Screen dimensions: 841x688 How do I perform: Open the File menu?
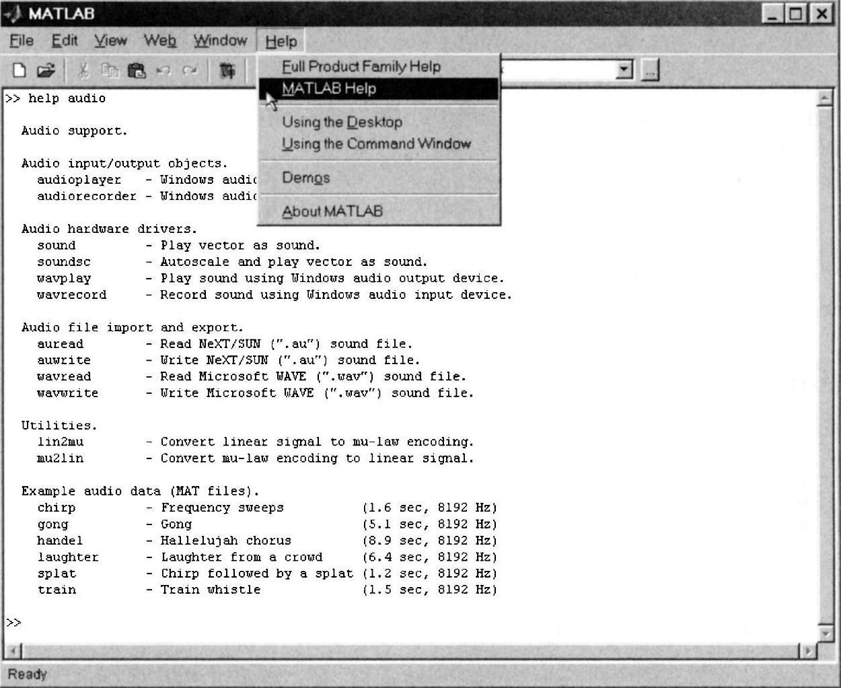[22, 41]
